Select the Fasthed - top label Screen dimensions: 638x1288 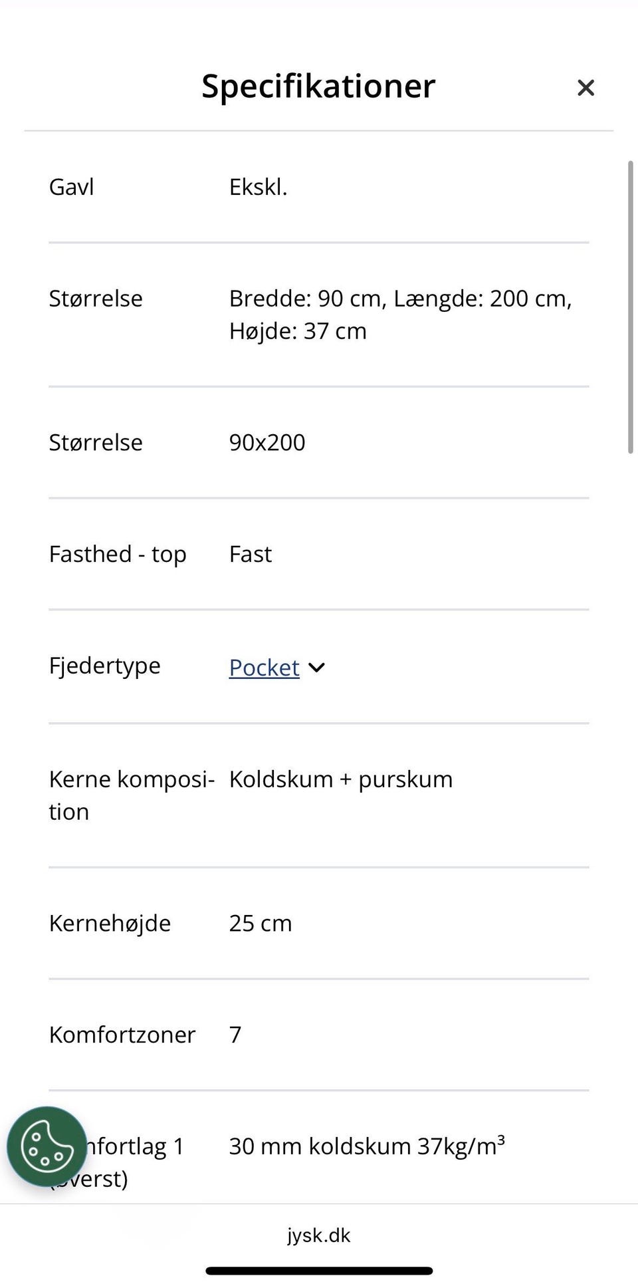tap(118, 554)
